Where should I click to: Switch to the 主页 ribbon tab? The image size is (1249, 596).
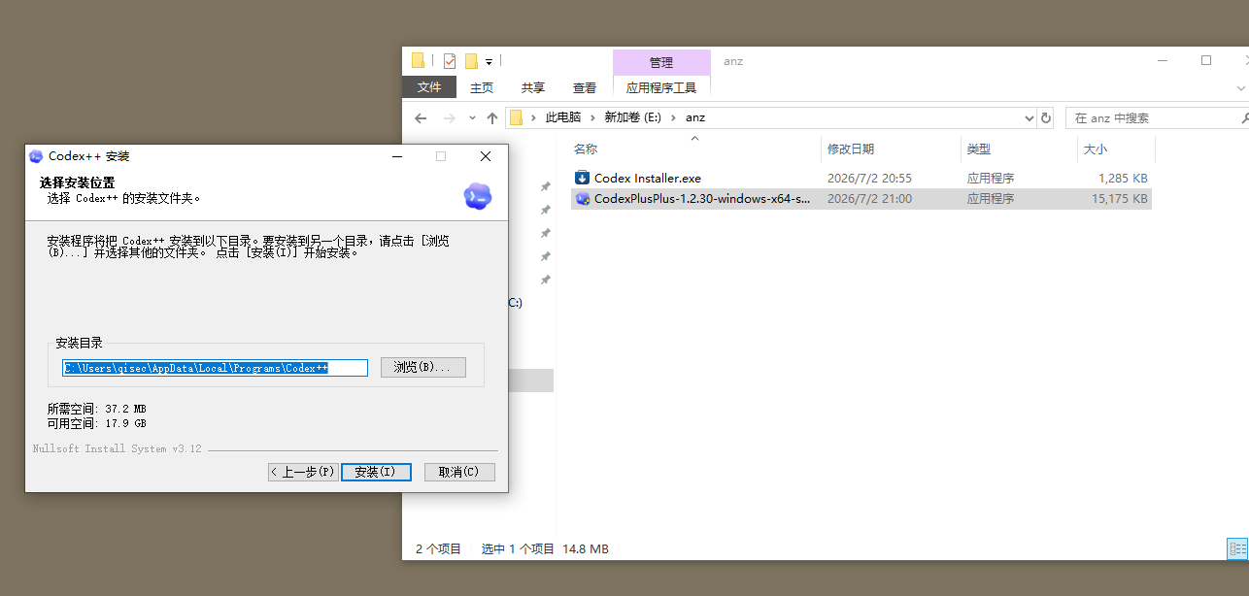point(482,87)
